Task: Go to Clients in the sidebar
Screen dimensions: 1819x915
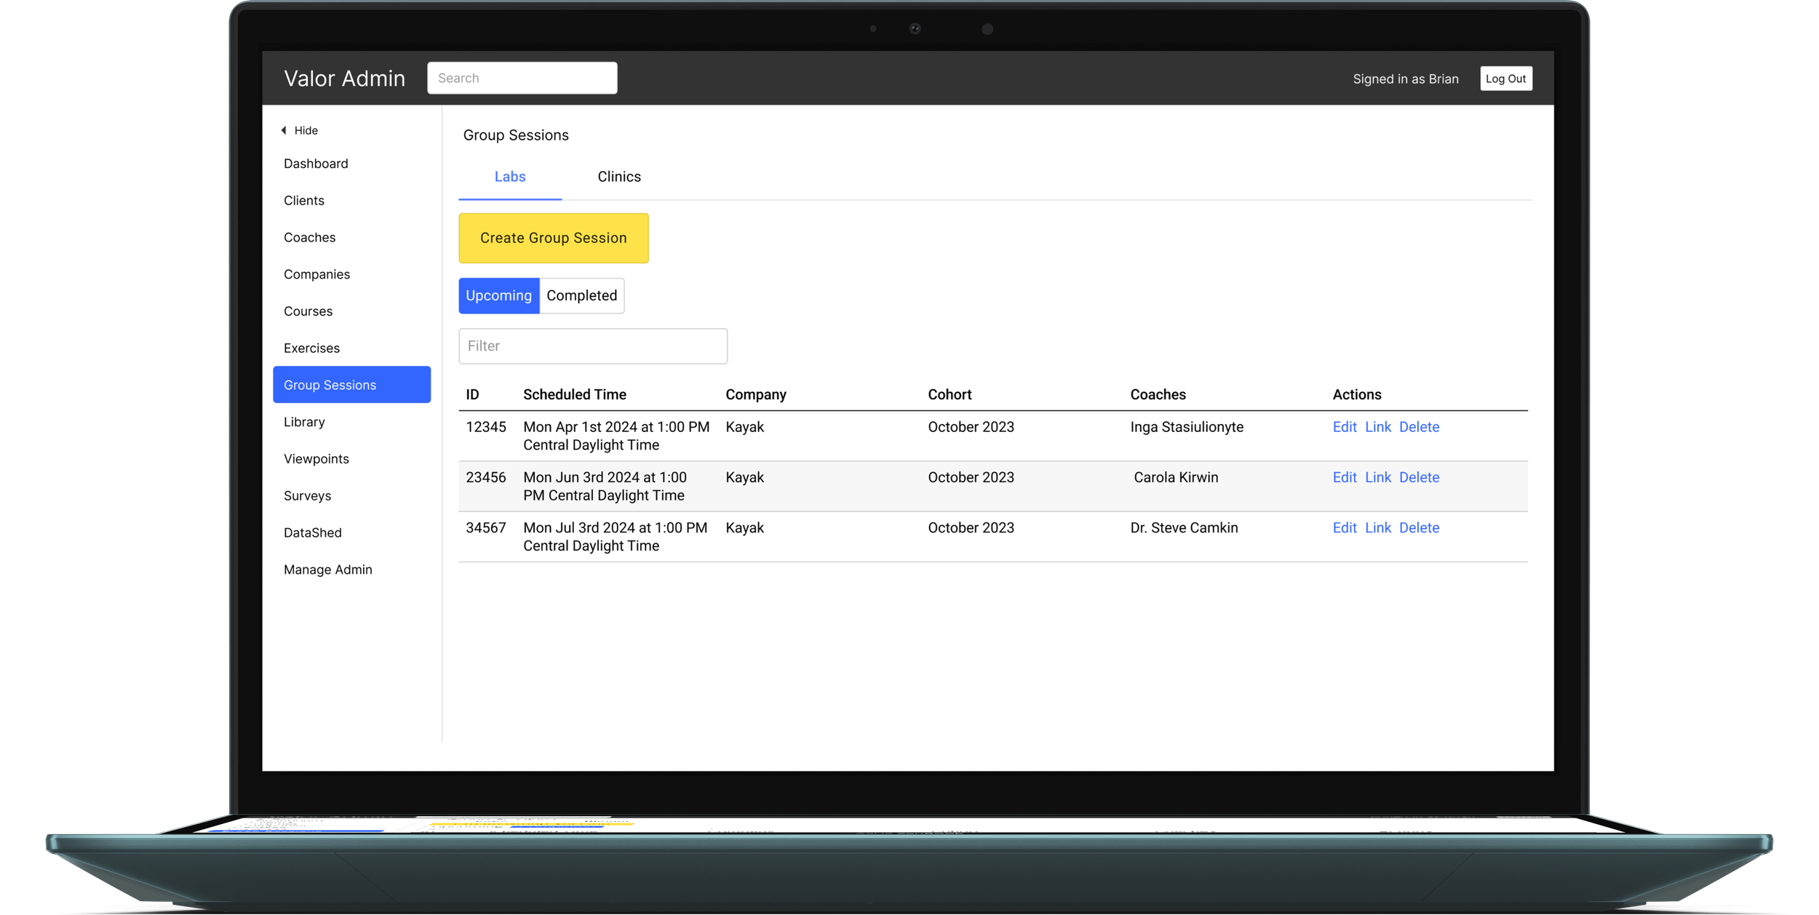Action: tap(304, 201)
